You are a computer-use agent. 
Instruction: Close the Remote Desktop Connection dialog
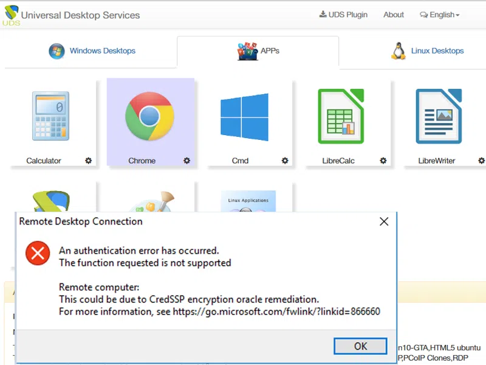384,221
